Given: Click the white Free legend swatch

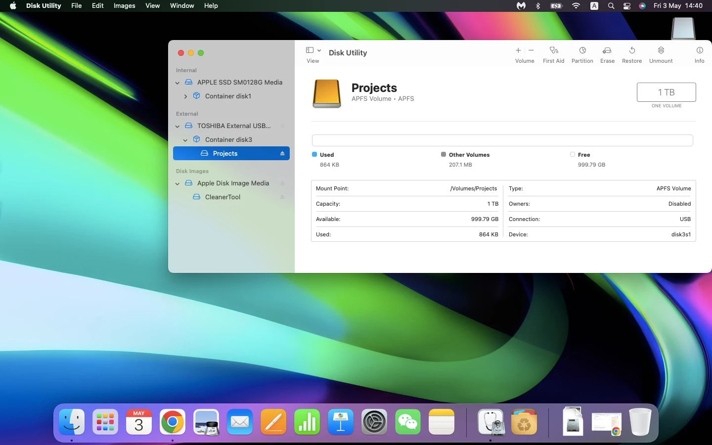Looking at the screenshot, I should tap(573, 154).
